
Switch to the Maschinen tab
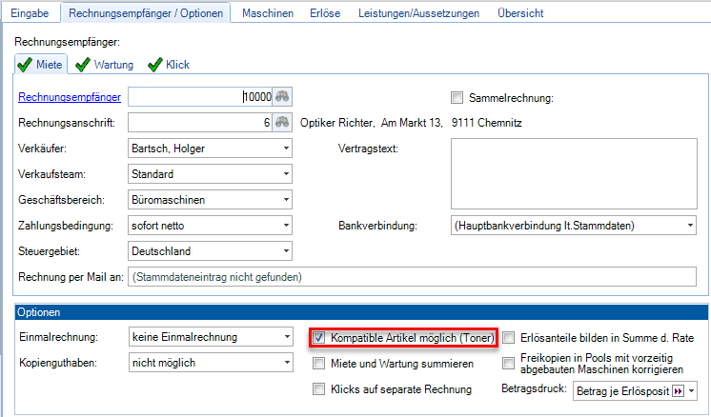pos(267,13)
